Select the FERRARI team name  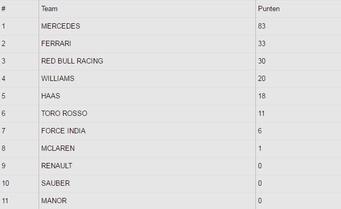56,43
